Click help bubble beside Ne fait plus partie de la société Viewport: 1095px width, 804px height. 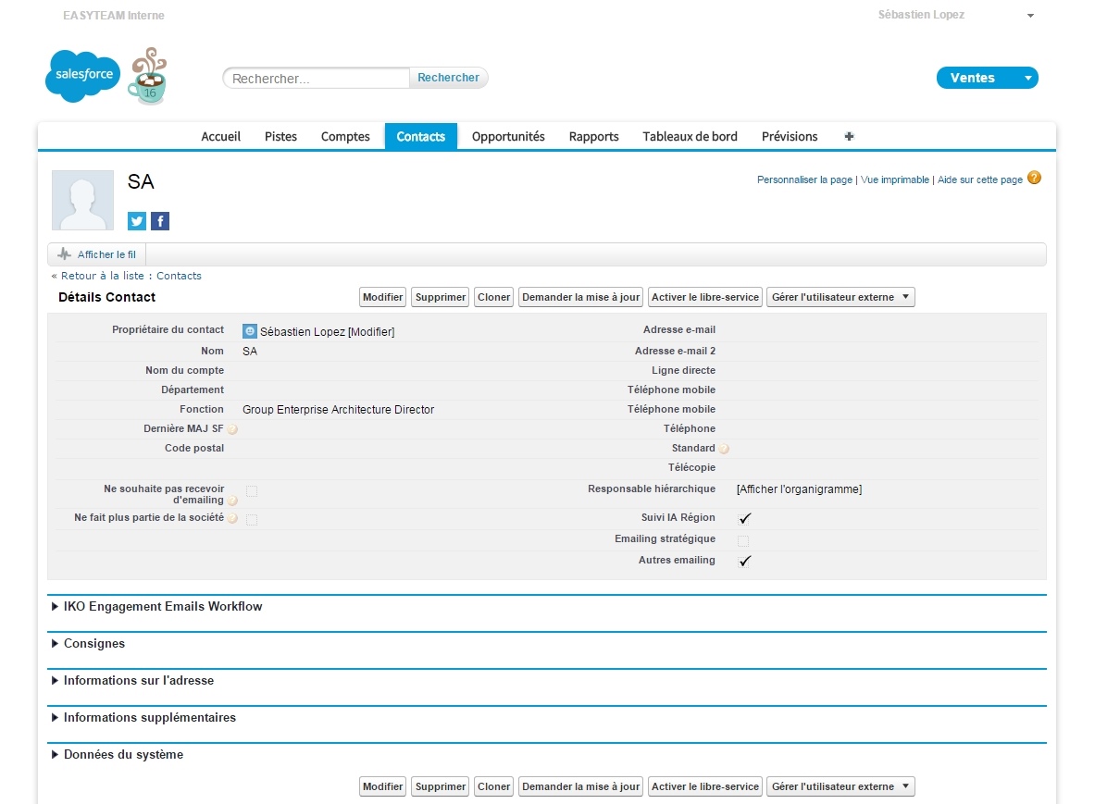point(232,518)
